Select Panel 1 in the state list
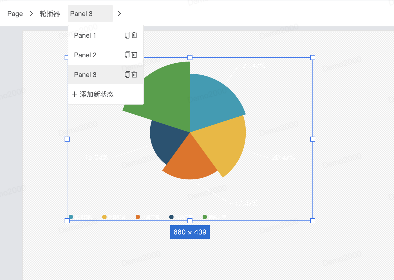Image resolution: width=394 pixels, height=280 pixels. click(x=106, y=35)
